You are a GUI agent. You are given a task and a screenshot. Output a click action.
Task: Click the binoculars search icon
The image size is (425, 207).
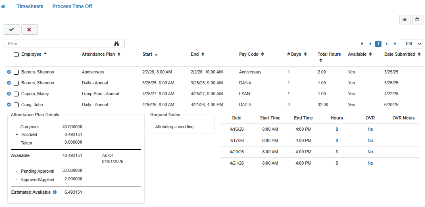point(117,44)
